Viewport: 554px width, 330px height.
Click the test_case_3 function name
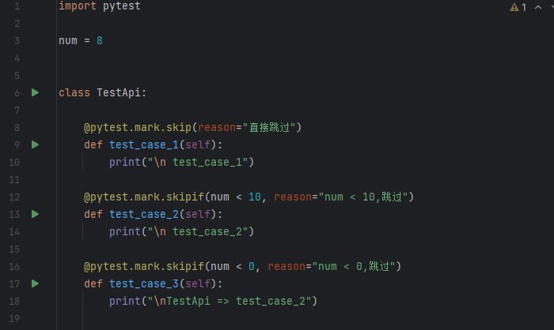(144, 283)
